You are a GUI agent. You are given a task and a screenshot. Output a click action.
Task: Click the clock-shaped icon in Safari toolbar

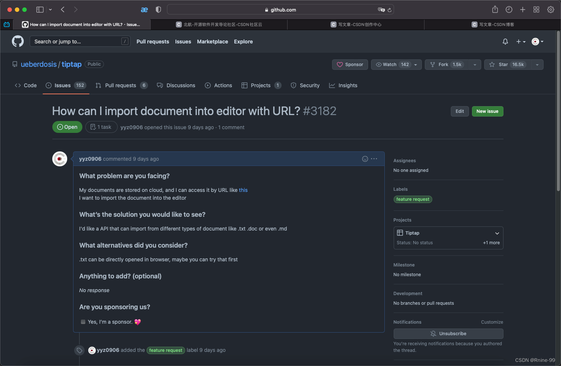509,10
